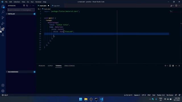182x102 pixels.
Task: Click the unsaved dot on main.dart tab
Action: point(48,6)
